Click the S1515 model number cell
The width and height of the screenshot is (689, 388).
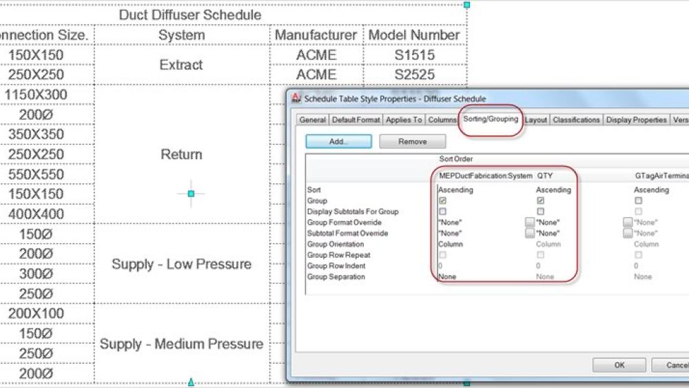click(x=414, y=55)
